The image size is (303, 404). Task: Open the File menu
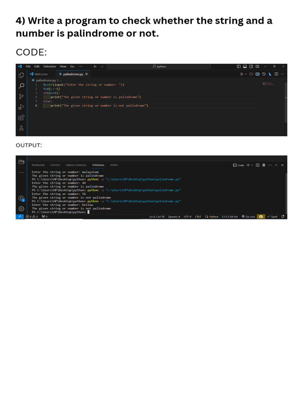(28, 66)
